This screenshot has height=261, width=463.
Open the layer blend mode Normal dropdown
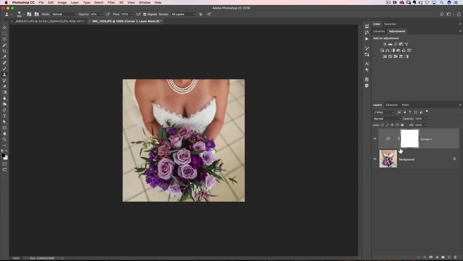[x=387, y=119]
